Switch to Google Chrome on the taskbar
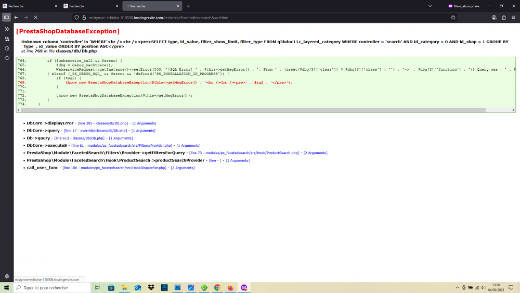520x293 pixels. pyautogui.click(x=217, y=288)
